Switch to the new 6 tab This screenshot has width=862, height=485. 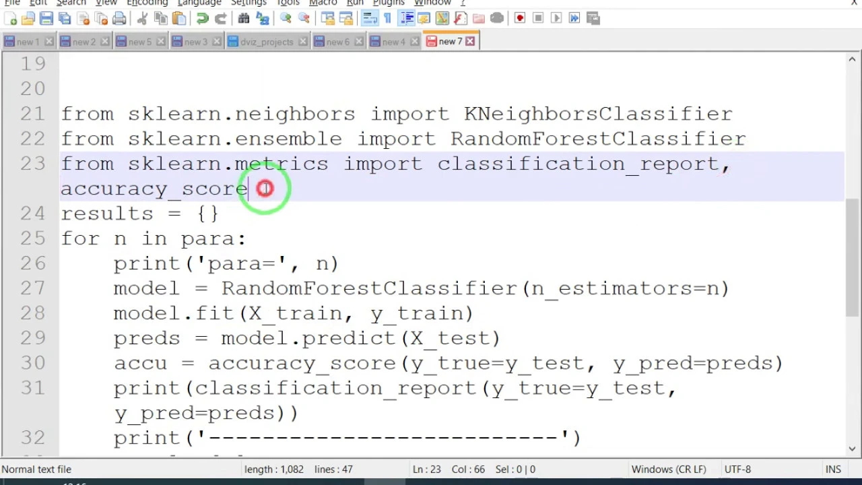click(x=337, y=42)
